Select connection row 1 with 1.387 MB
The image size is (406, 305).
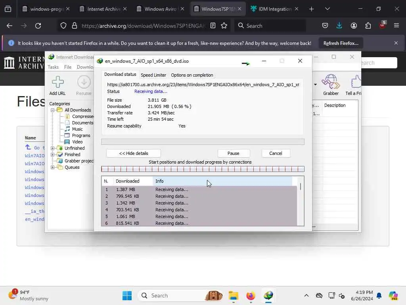[199, 189]
